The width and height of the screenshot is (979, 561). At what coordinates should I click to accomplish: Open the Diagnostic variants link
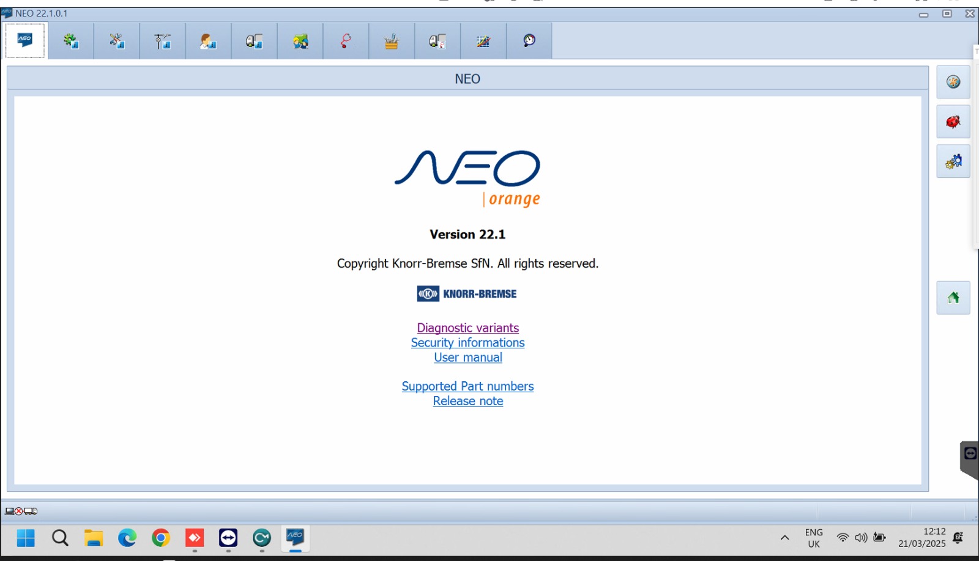click(x=467, y=328)
